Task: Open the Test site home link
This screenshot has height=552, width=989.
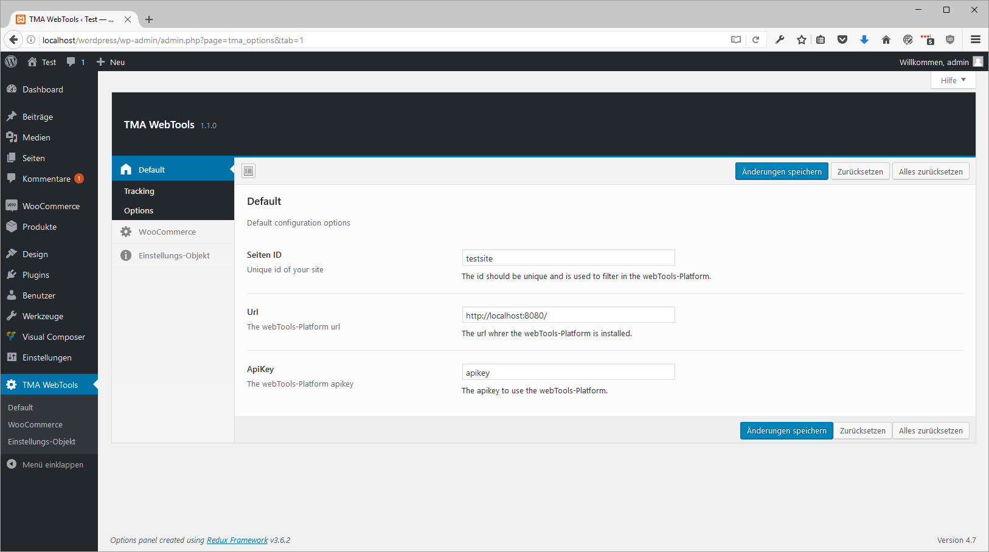Action: point(41,62)
